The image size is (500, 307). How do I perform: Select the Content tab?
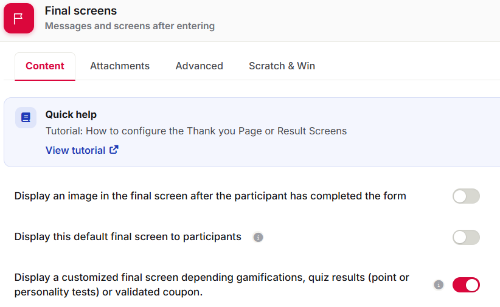point(45,66)
